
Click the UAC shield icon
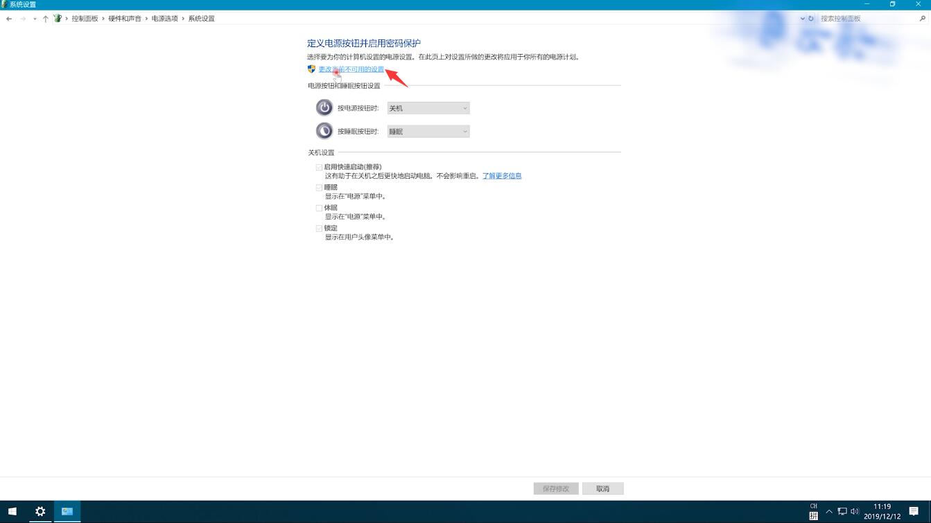(311, 69)
